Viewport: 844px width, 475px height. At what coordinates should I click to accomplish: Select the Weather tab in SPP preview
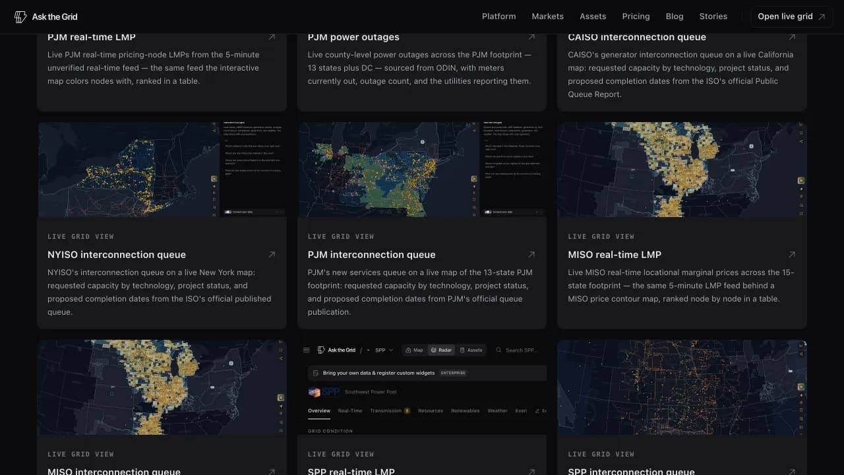(x=497, y=411)
